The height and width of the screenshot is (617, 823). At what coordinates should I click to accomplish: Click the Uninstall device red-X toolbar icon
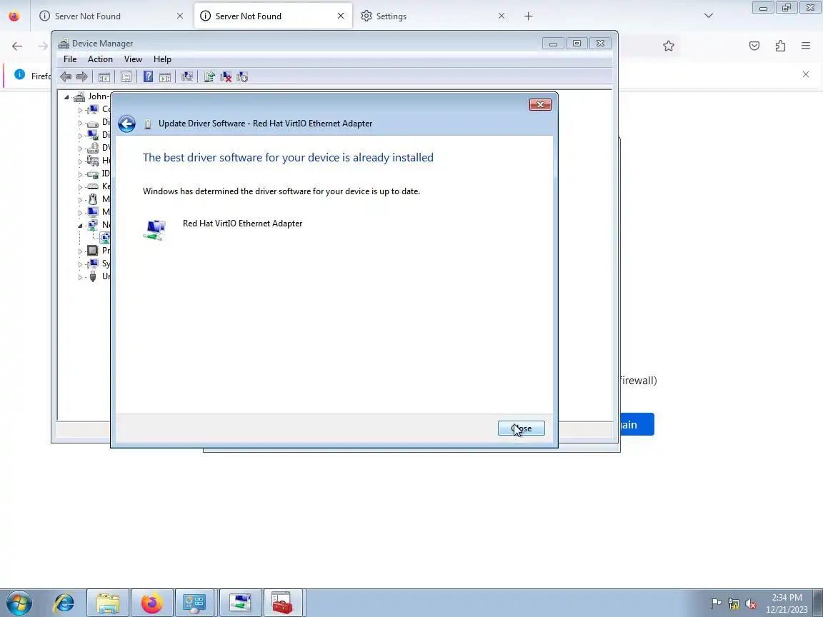[x=226, y=77]
